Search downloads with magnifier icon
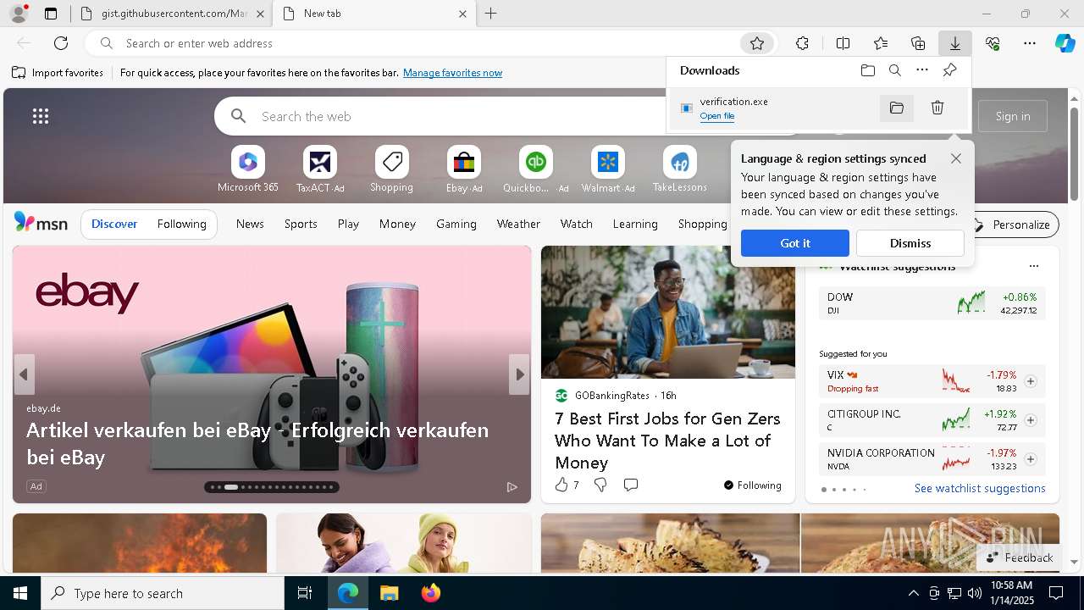This screenshot has width=1084, height=610. pyautogui.click(x=895, y=70)
